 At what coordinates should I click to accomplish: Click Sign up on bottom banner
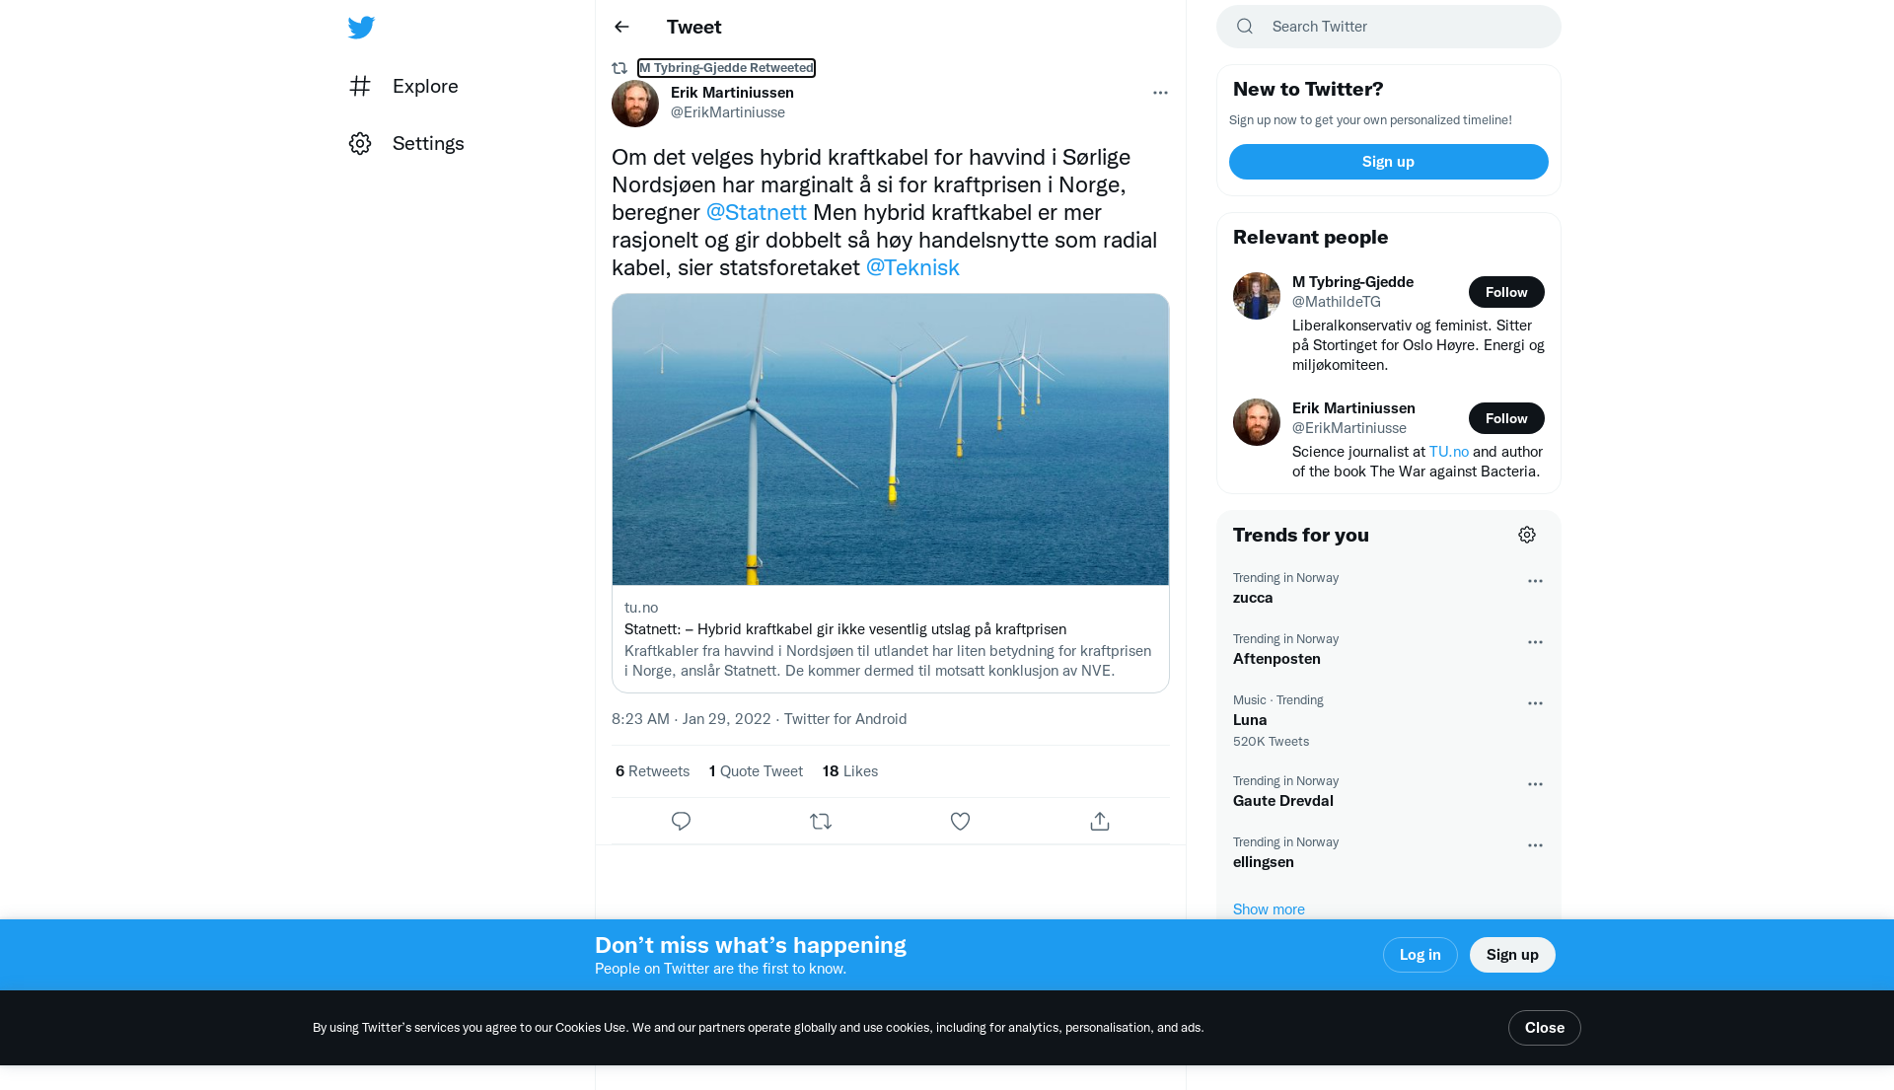click(x=1512, y=955)
